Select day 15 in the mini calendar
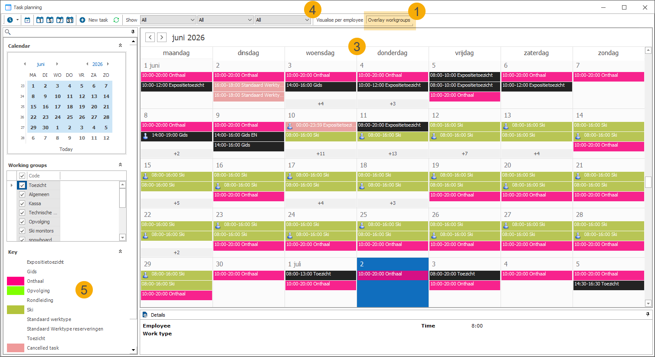This screenshot has width=655, height=357. click(x=33, y=107)
